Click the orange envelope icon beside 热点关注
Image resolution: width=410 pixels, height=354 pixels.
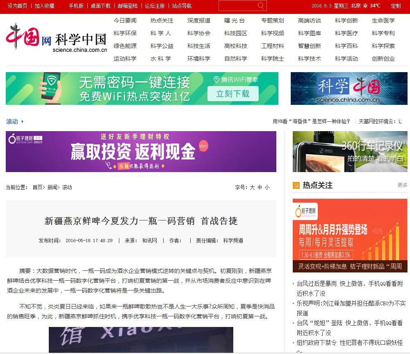tap(296, 185)
